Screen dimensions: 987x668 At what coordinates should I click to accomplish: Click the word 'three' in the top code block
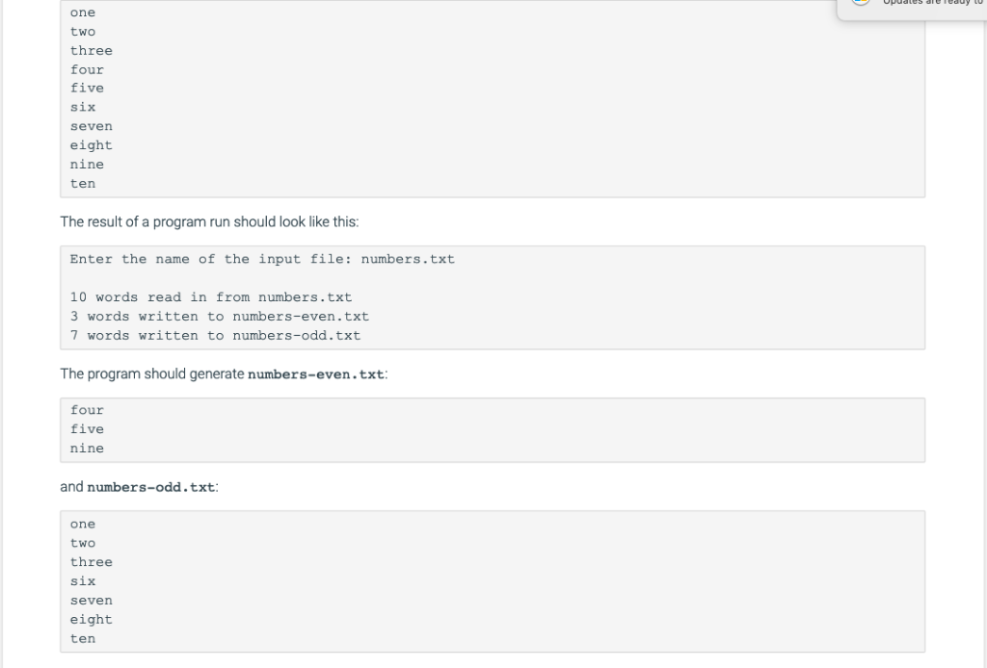[x=91, y=50]
